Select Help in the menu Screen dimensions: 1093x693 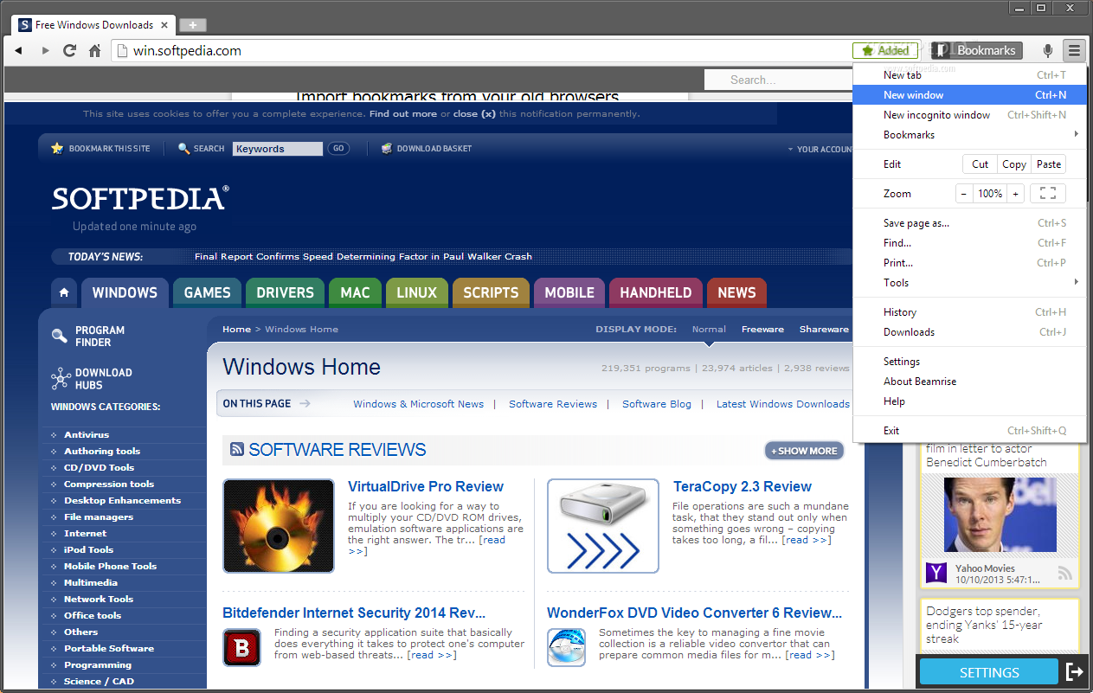pyautogui.click(x=969, y=401)
